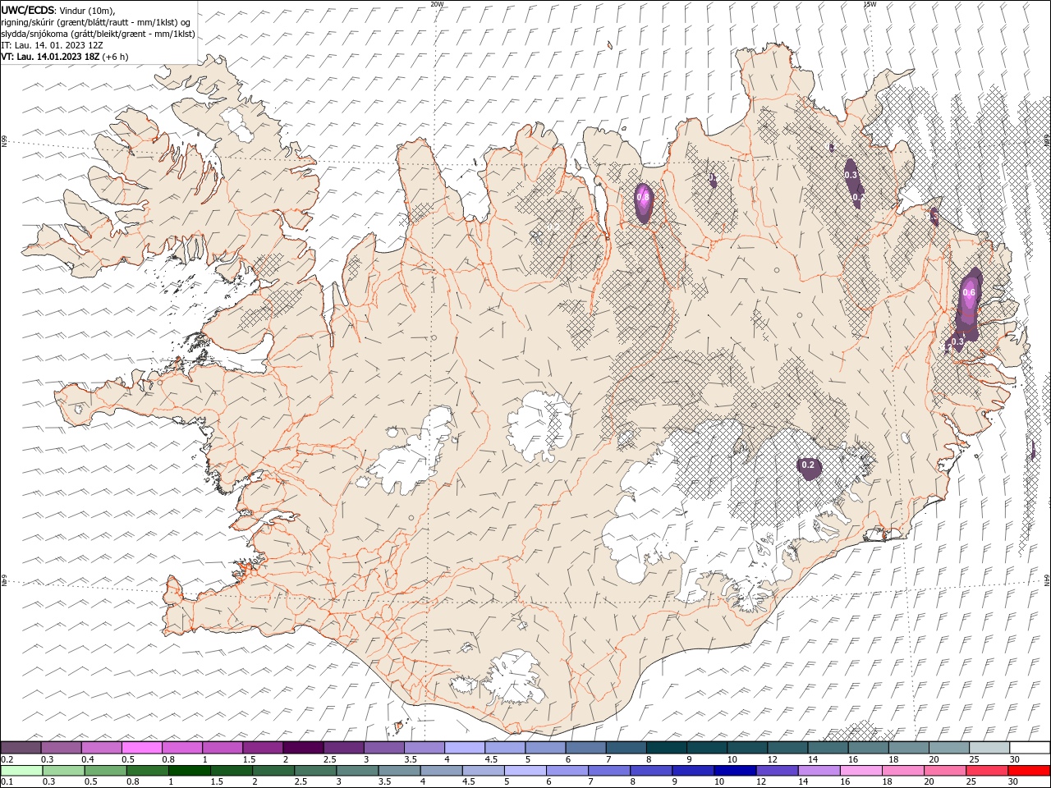The width and height of the screenshot is (1051, 788).
Task: Pick the purple 1.5 swatch, upper legend row
Action: click(x=262, y=748)
